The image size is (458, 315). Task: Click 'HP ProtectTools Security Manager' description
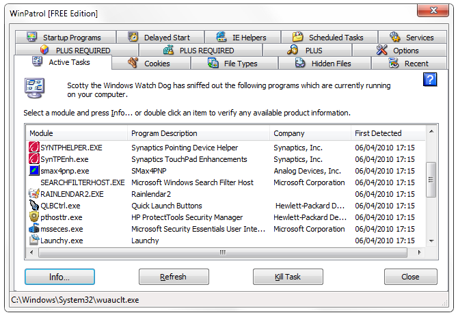(x=187, y=217)
